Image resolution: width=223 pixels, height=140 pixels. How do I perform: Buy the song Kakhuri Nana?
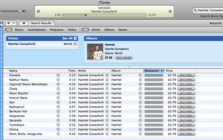[186, 80]
